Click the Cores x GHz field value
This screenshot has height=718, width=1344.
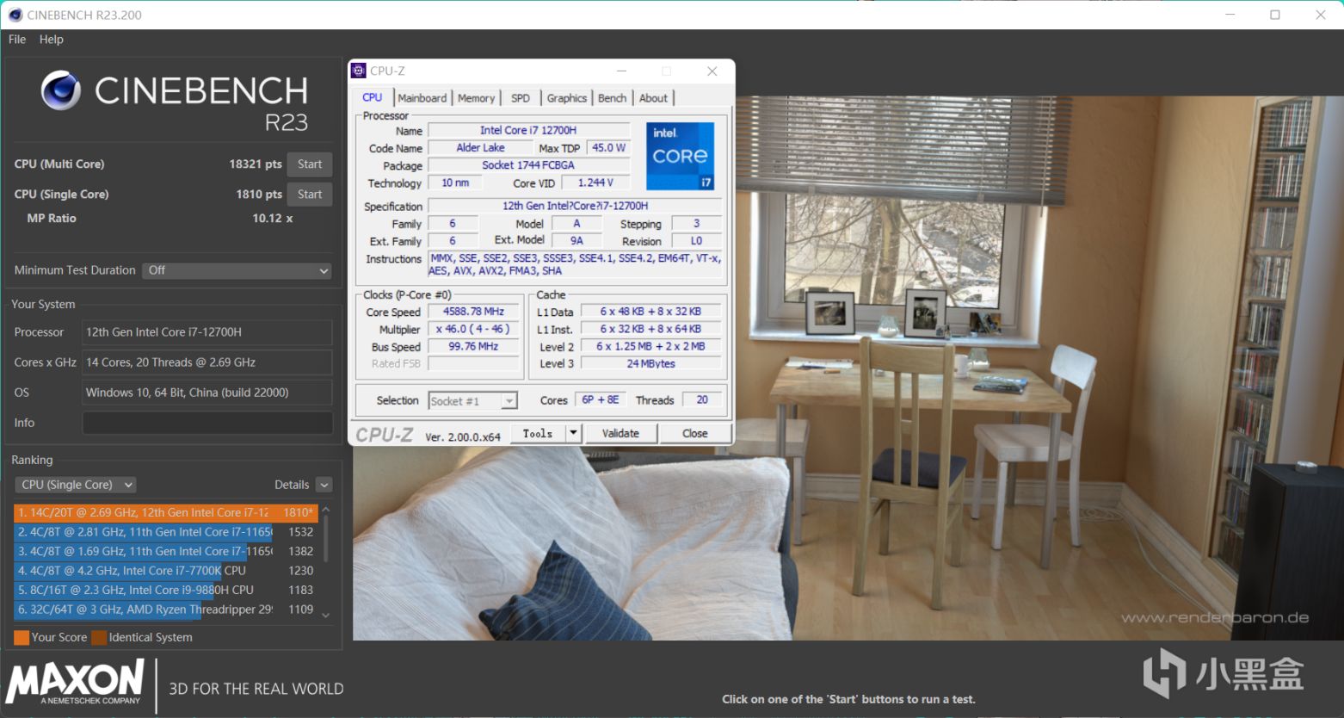[207, 362]
